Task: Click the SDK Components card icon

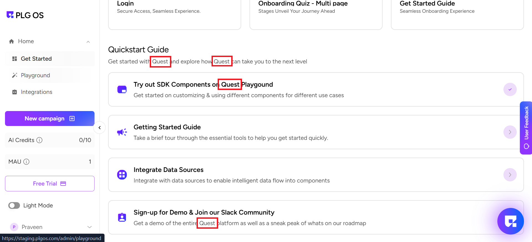Action: pos(122,89)
